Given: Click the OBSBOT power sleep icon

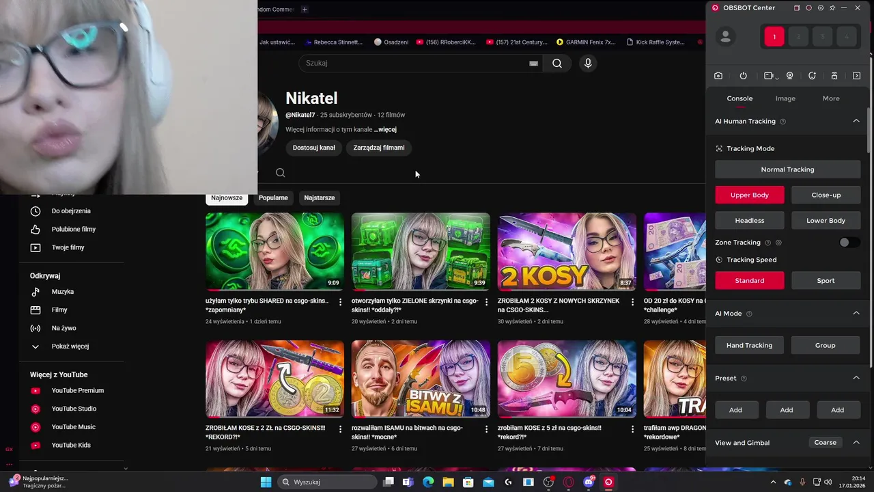Looking at the screenshot, I should point(743,76).
